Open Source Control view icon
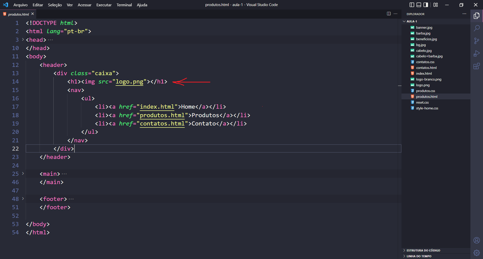This screenshot has width=483, height=259. coord(476,41)
